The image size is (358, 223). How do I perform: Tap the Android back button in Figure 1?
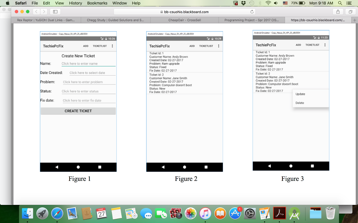click(x=56, y=167)
